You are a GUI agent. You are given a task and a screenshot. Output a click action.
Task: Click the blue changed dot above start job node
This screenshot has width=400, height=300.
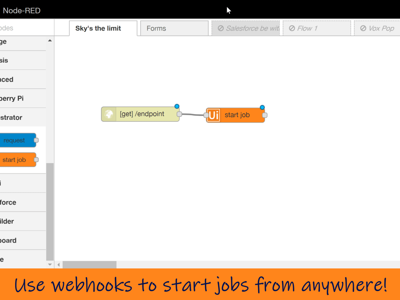click(x=262, y=107)
